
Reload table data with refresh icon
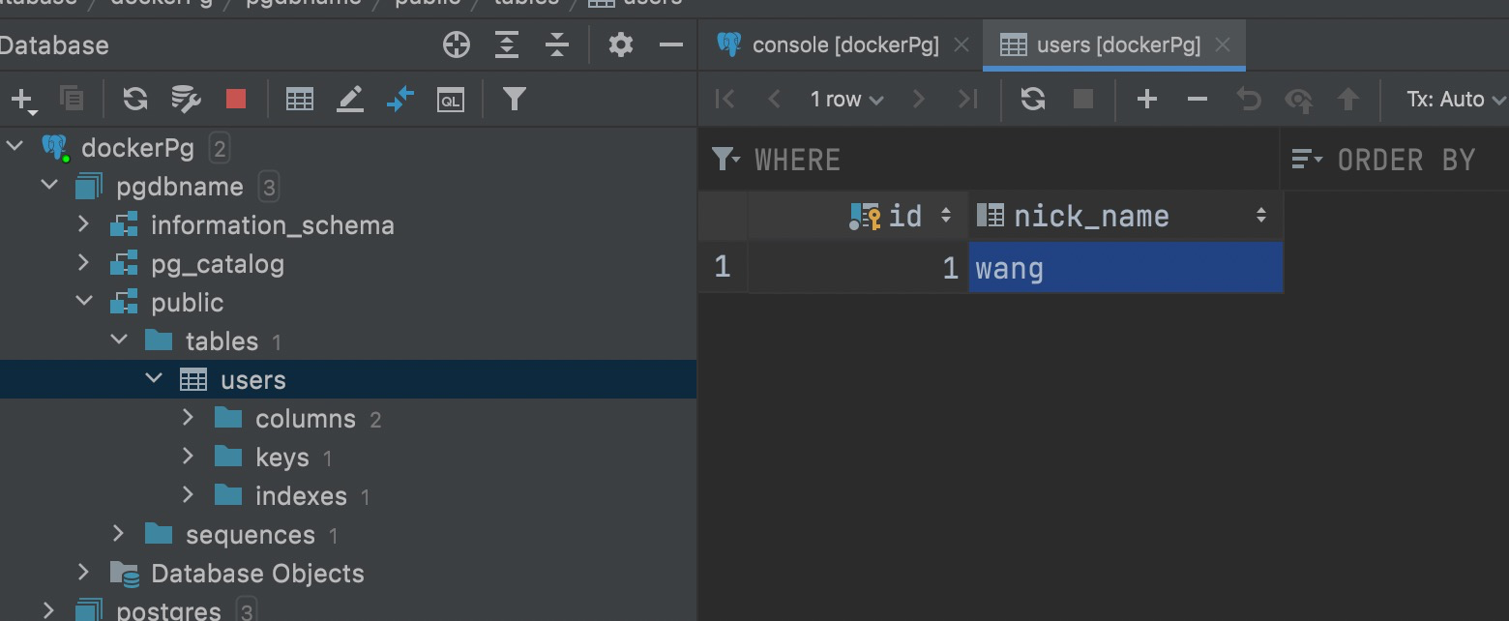coord(1032,98)
